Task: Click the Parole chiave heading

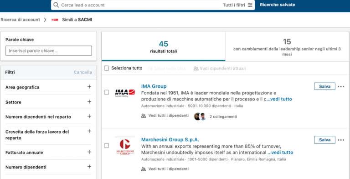Action: pyautogui.click(x=20, y=40)
